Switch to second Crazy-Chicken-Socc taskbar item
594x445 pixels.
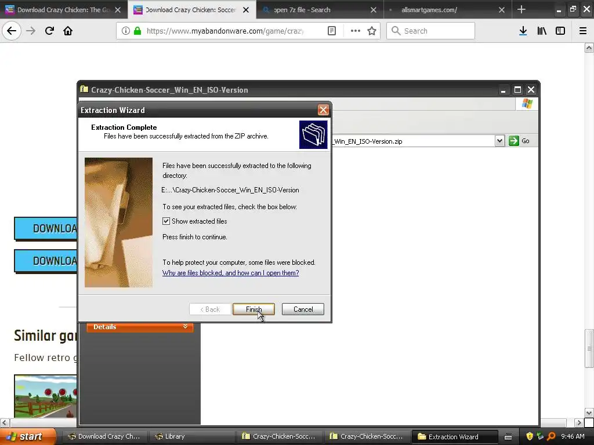pyautogui.click(x=366, y=436)
